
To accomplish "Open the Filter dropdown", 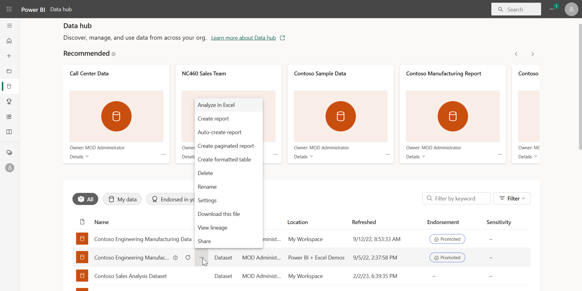I will (x=512, y=199).
